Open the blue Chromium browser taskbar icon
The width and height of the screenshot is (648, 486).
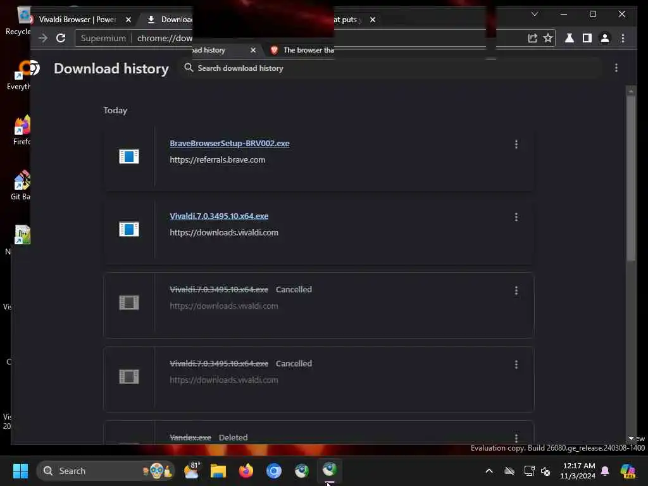point(273,471)
